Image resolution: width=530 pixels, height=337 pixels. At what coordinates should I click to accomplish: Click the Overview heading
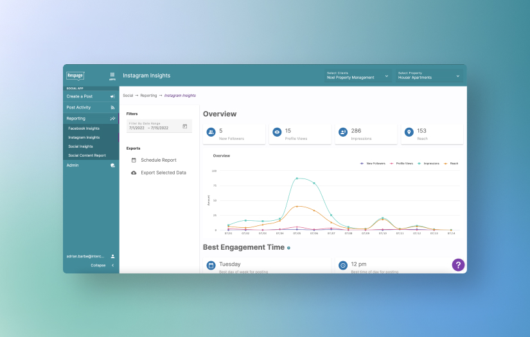coord(220,114)
